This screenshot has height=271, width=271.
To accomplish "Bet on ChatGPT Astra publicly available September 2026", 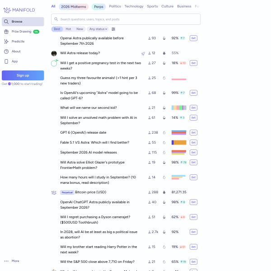I will click(193, 202).
